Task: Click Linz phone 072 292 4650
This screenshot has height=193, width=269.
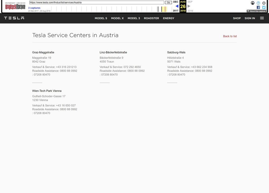Action: coord(132,67)
